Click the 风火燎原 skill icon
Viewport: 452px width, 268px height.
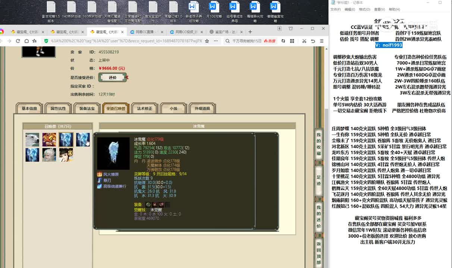100,174
